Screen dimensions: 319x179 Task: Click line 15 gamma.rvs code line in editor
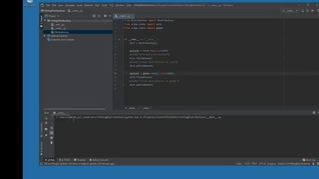[152, 74]
